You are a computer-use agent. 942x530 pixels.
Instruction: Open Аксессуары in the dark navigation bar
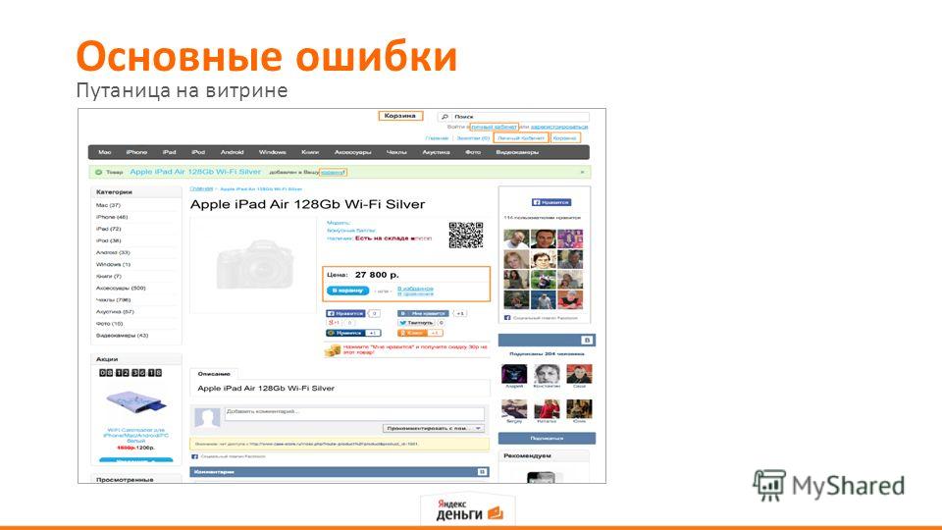coord(352,153)
